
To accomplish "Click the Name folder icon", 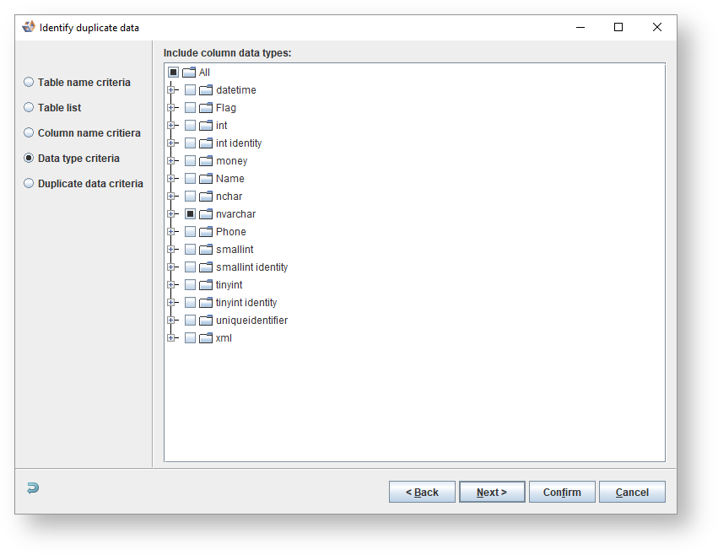I will coord(206,179).
